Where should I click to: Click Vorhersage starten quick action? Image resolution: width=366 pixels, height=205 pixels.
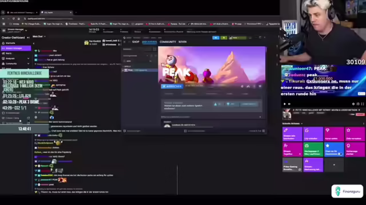tap(355, 149)
